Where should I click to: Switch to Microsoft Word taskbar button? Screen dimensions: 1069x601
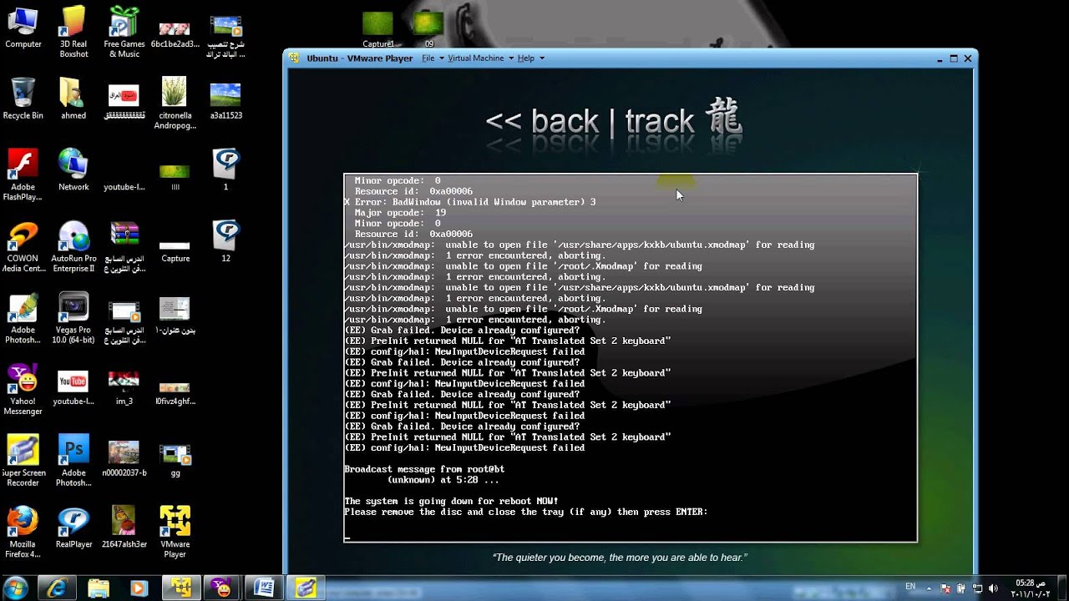264,588
